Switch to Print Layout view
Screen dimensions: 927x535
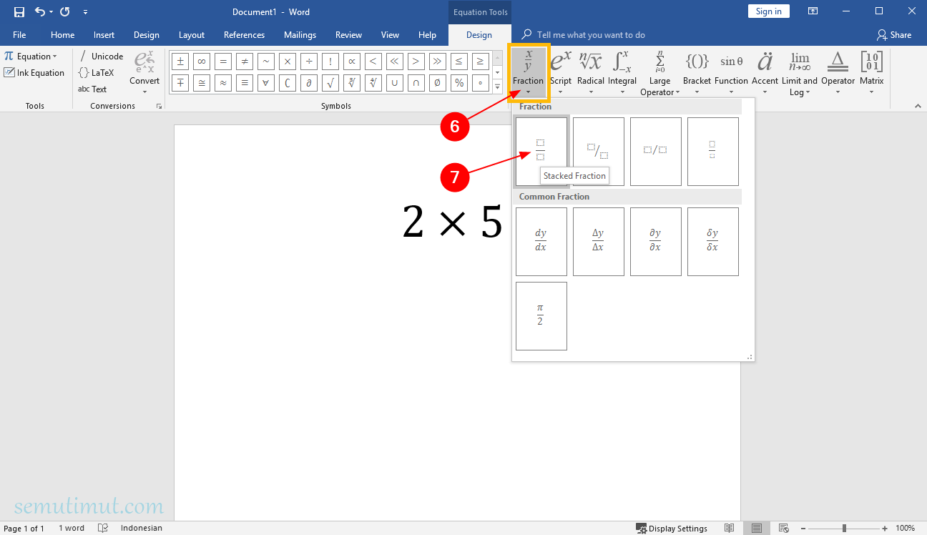pos(756,527)
